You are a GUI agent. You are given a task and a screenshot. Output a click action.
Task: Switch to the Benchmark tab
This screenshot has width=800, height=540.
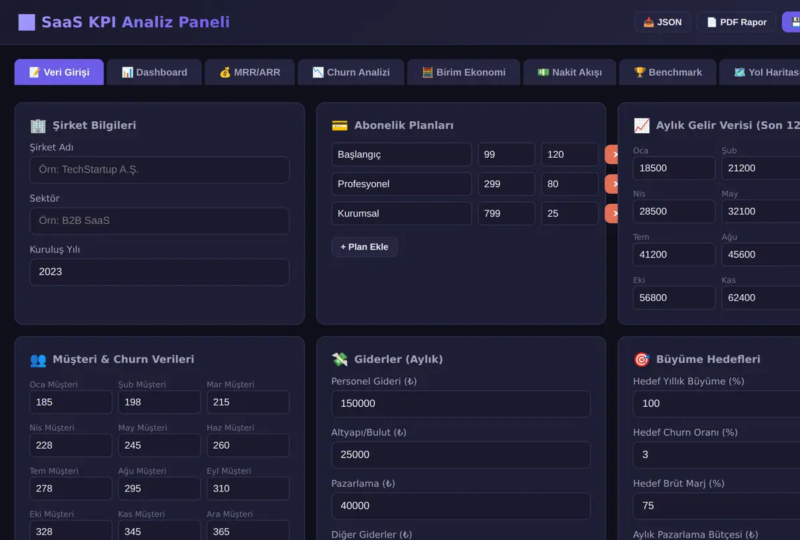click(x=667, y=72)
